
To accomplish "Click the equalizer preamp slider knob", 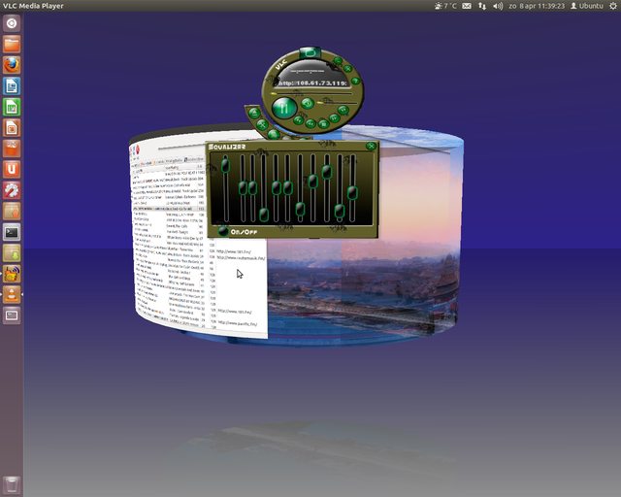I will coord(225,165).
